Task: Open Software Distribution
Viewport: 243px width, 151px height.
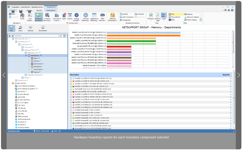Action: click(113, 17)
